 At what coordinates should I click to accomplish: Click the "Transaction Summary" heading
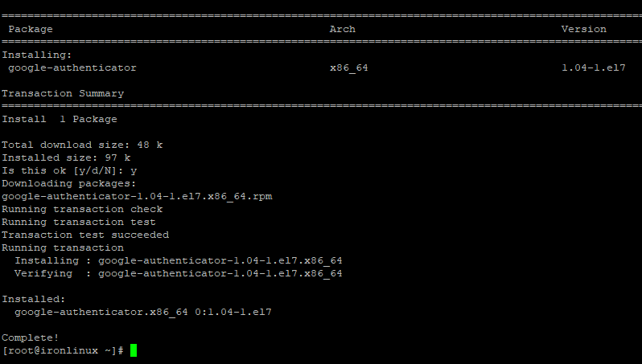click(x=63, y=93)
